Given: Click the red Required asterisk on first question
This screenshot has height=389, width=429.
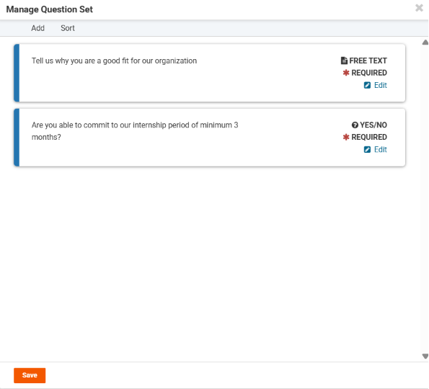Looking at the screenshot, I should 346,73.
